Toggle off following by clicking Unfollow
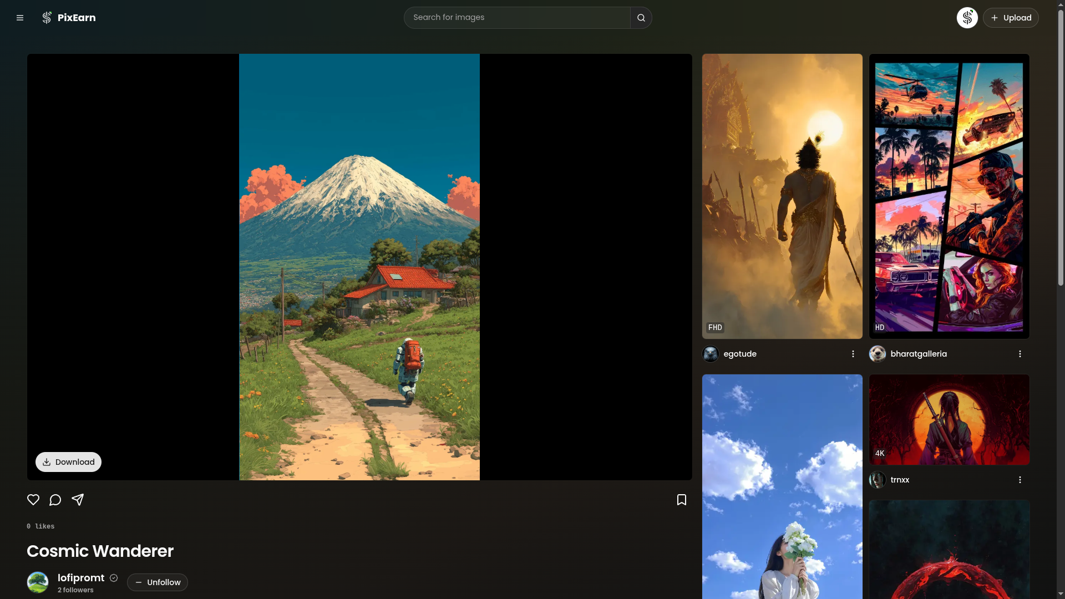 pos(157,582)
